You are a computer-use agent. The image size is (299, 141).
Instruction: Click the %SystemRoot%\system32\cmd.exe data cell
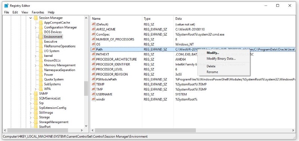(200, 34)
